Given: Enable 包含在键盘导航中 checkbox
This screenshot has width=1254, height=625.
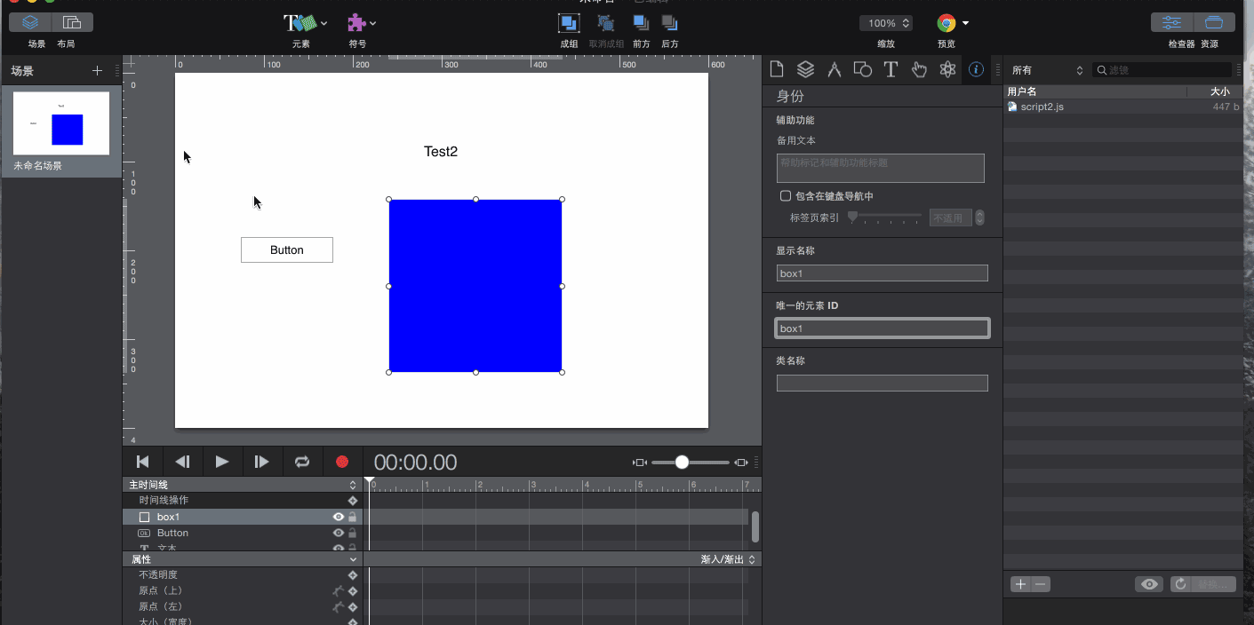Looking at the screenshot, I should 786,196.
